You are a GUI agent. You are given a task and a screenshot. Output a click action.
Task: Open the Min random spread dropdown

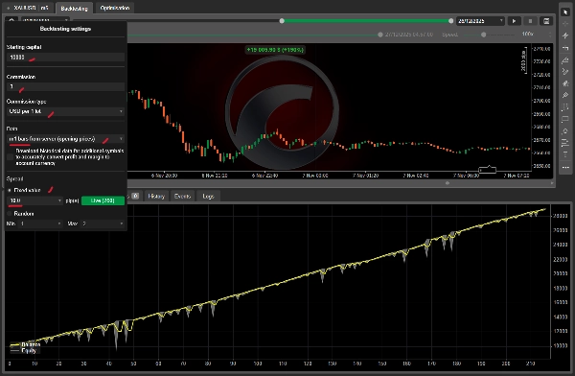click(x=40, y=223)
